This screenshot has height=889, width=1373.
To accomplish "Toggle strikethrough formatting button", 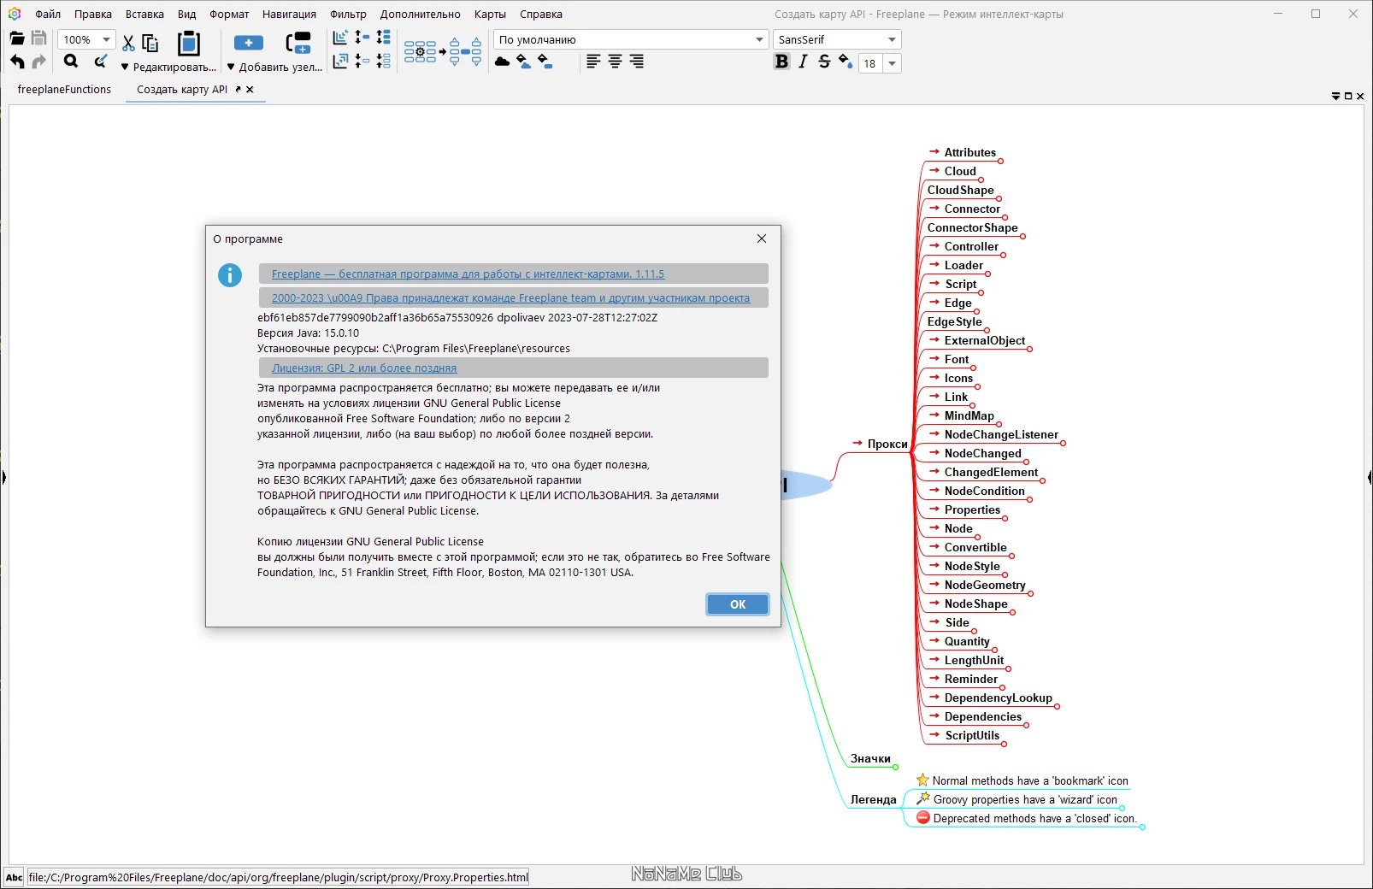I will coord(824,62).
